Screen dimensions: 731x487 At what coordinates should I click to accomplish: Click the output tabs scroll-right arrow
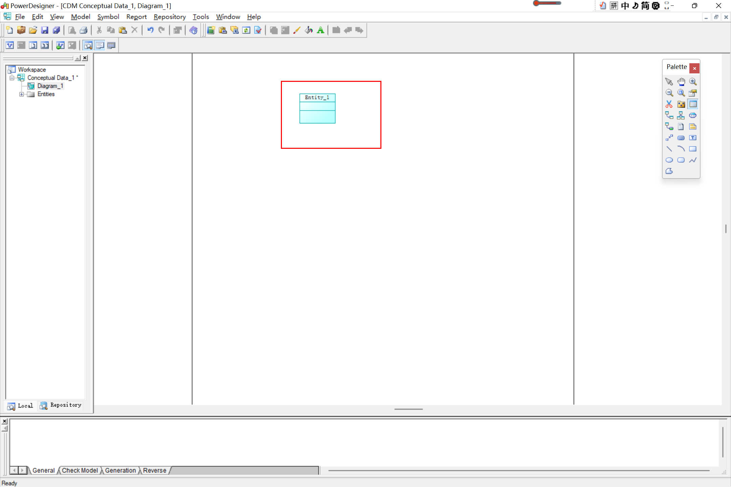point(22,470)
